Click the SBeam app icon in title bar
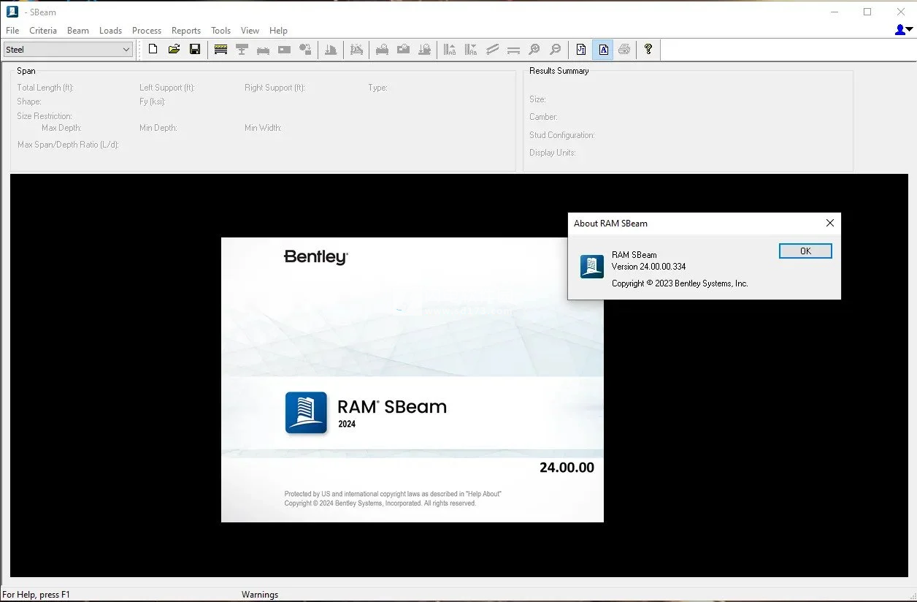The height and width of the screenshot is (602, 917). (x=12, y=12)
